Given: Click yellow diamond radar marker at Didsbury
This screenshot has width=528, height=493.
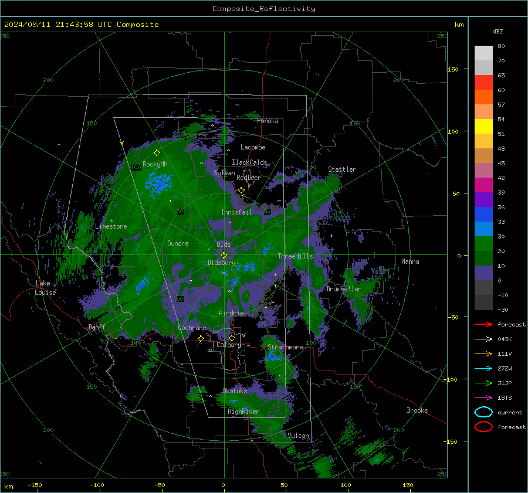Looking at the screenshot, I should (x=224, y=256).
